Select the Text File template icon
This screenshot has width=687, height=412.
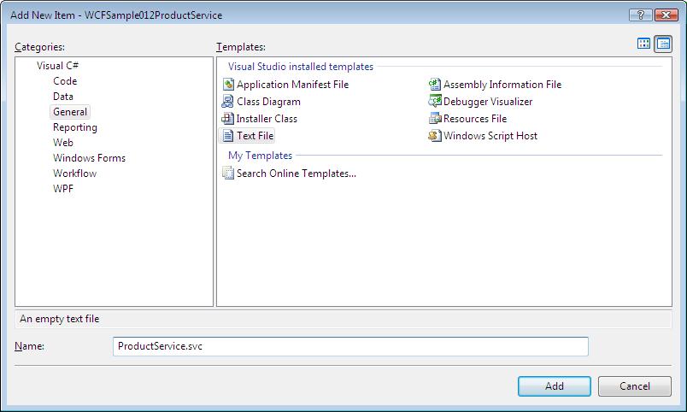click(x=228, y=135)
